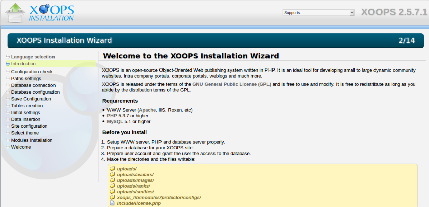
Task: Go to the Configuration check step
Action: click(x=32, y=72)
